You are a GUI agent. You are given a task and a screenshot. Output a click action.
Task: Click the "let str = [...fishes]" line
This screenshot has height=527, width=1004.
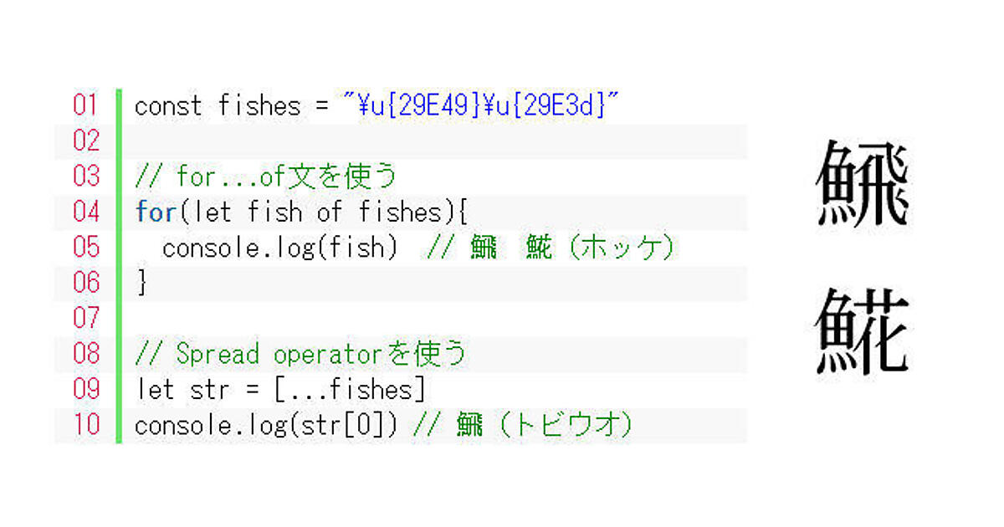[x=280, y=390]
